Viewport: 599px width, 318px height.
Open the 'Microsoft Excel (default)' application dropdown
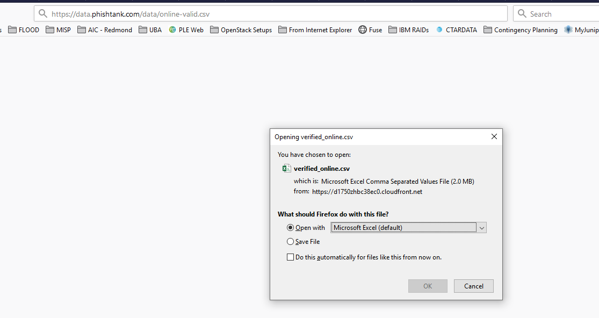pos(482,227)
